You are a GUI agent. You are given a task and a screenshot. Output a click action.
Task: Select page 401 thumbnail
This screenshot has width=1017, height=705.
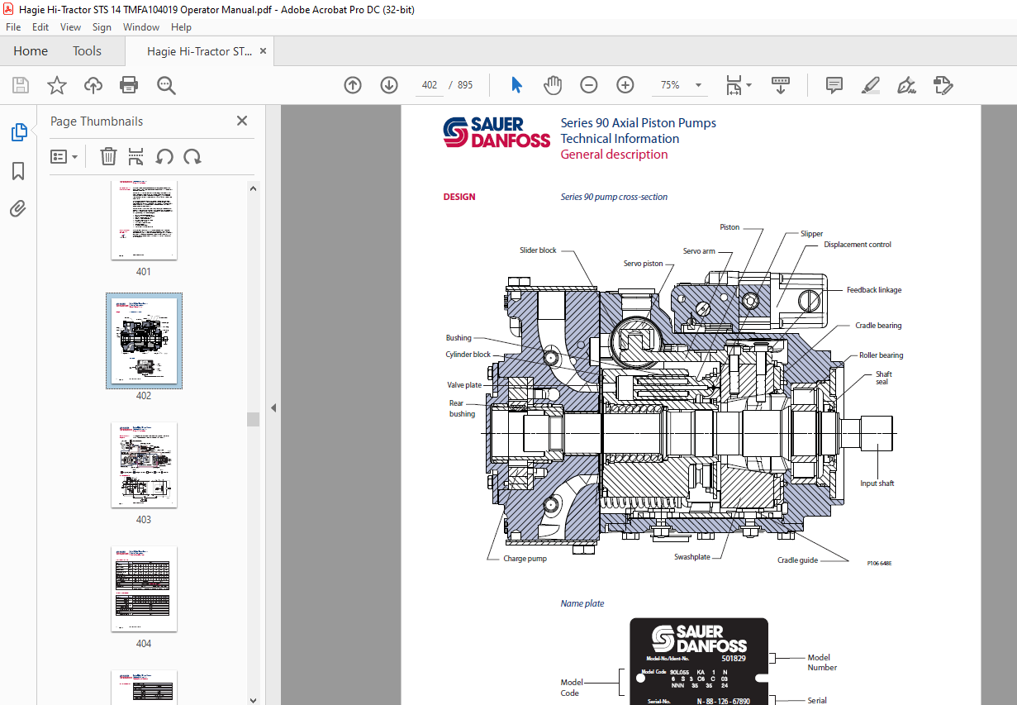click(144, 221)
